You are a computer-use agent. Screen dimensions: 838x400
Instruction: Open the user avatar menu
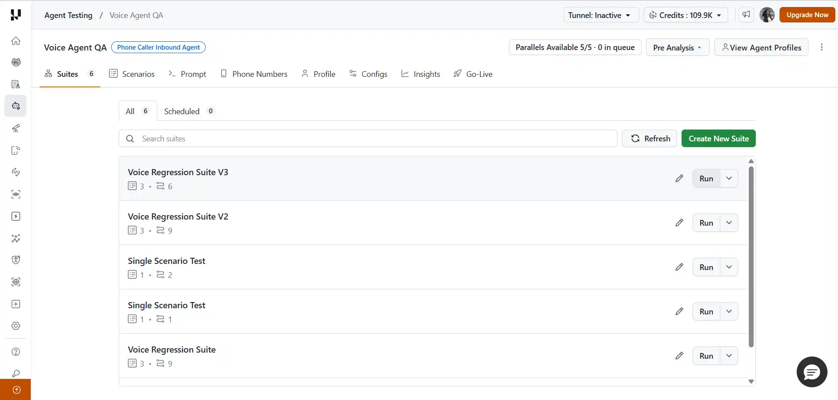pyautogui.click(x=767, y=14)
